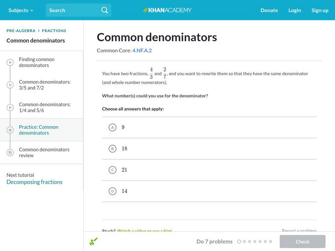Image resolution: width=335 pixels, height=251 pixels.
Task: Click the first problem progress dot
Action: (239, 241)
